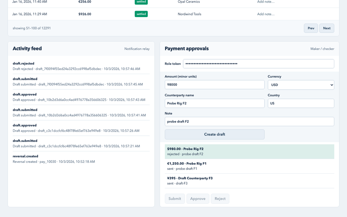Click the Submit button
The height and width of the screenshot is (217, 347).
[x=175, y=198]
